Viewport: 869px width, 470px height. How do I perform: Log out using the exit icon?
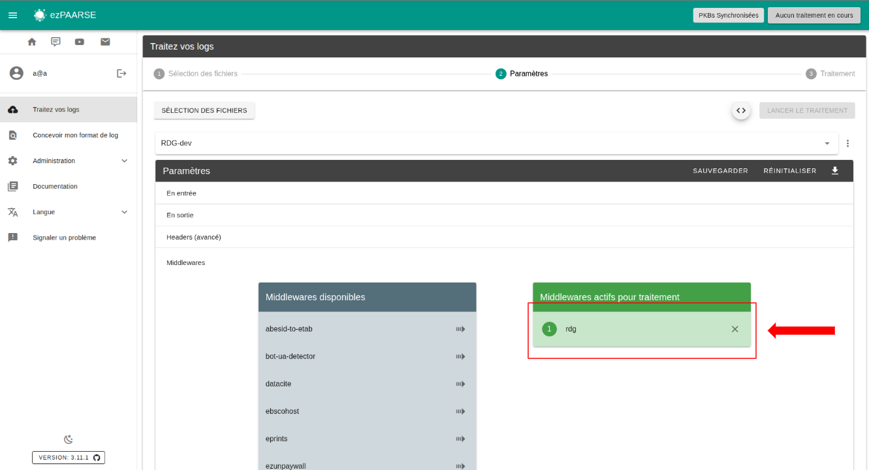point(121,74)
